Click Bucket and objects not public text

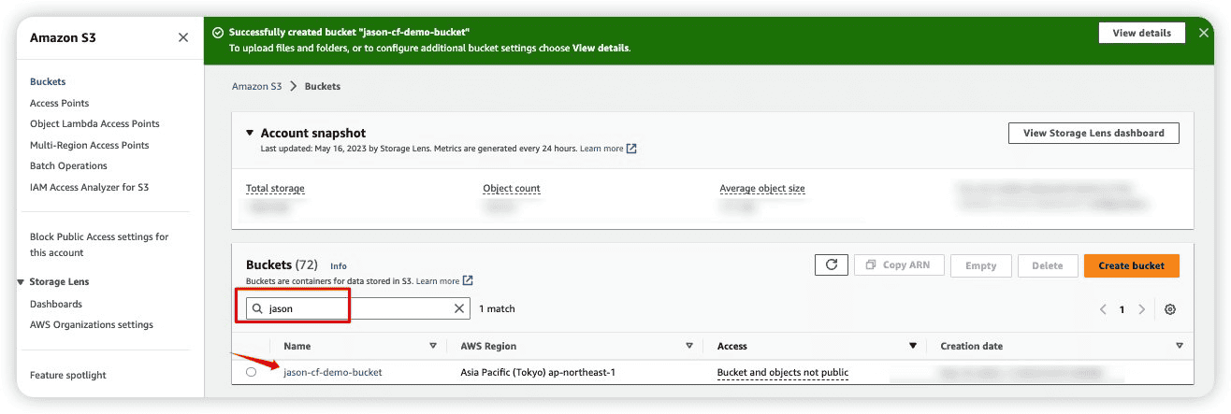(x=783, y=372)
